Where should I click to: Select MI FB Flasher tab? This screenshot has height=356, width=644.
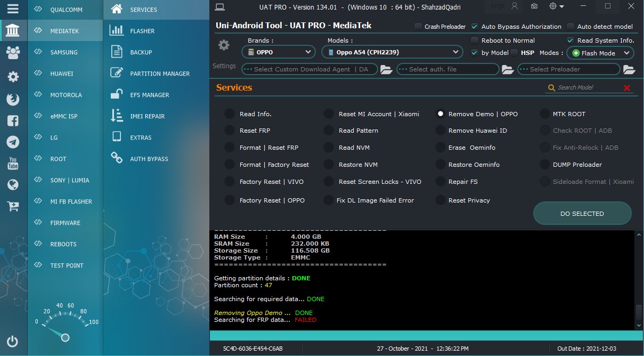pos(65,201)
